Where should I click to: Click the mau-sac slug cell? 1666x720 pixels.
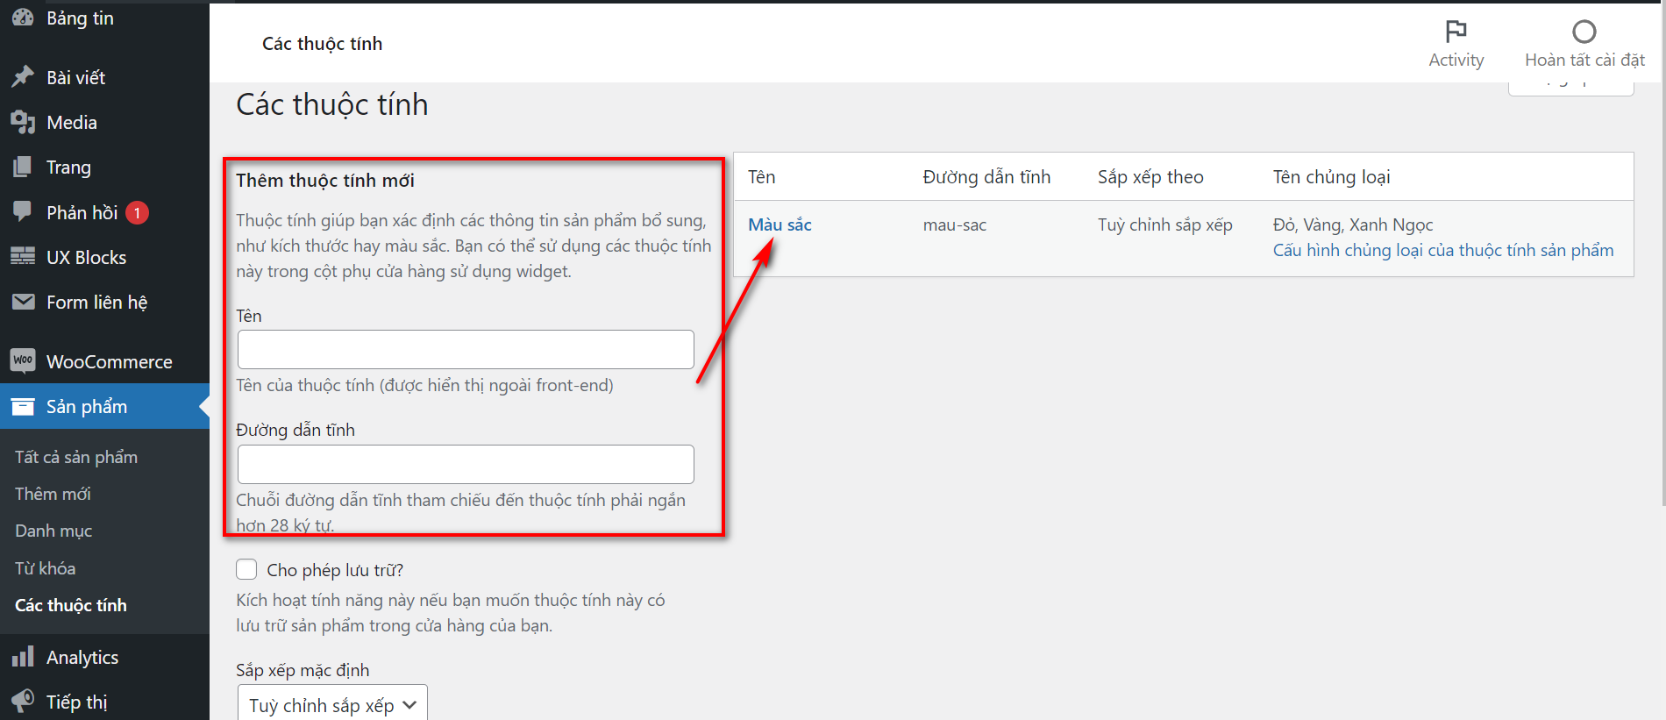955,225
